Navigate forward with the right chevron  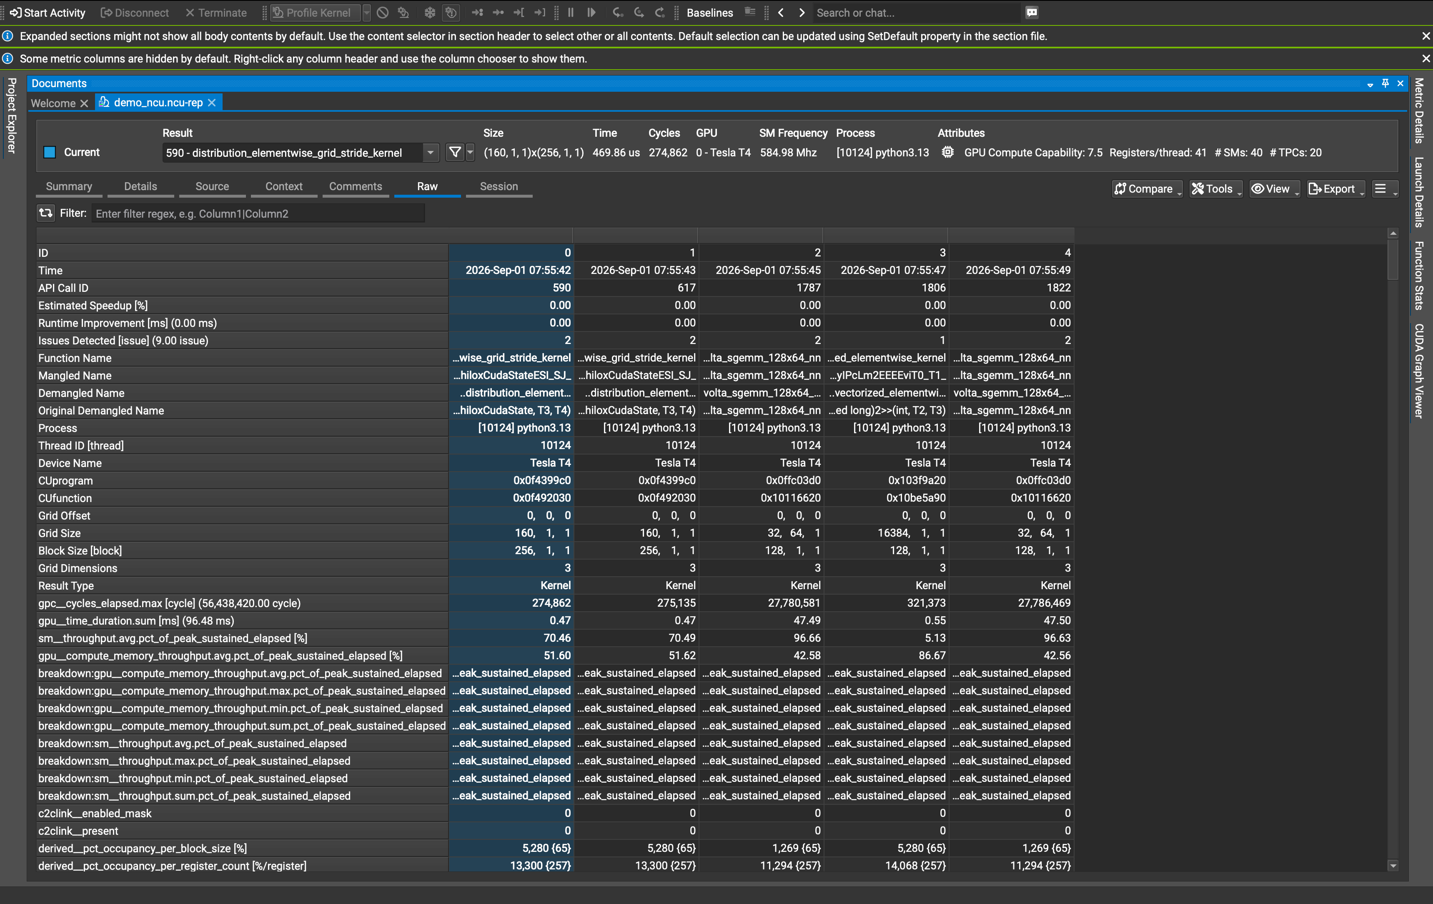click(802, 13)
